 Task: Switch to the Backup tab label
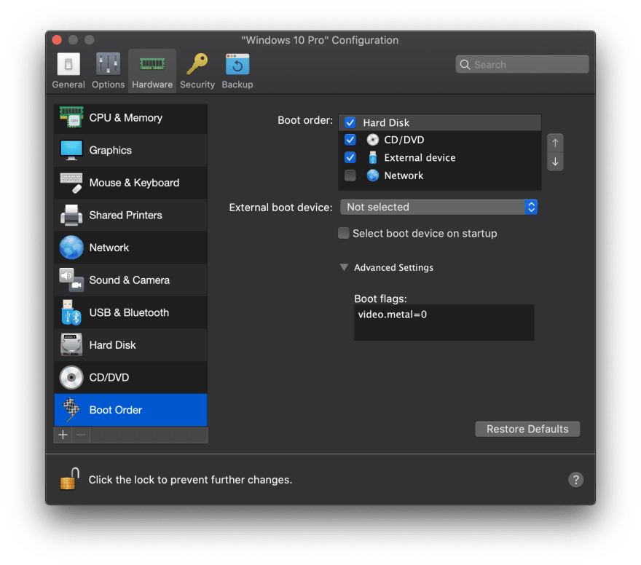237,84
